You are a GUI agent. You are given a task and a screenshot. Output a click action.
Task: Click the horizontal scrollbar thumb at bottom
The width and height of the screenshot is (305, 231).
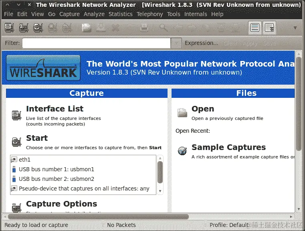point(98,217)
